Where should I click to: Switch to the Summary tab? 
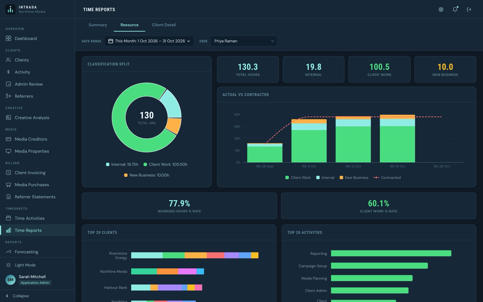tap(98, 25)
